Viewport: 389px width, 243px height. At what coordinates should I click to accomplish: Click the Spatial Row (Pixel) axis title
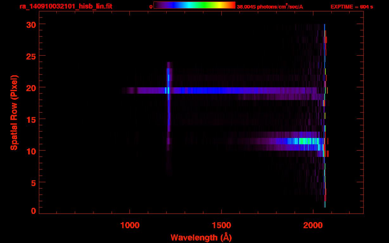[x=14, y=112]
